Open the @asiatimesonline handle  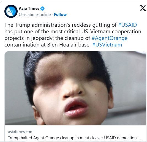tap(35, 15)
